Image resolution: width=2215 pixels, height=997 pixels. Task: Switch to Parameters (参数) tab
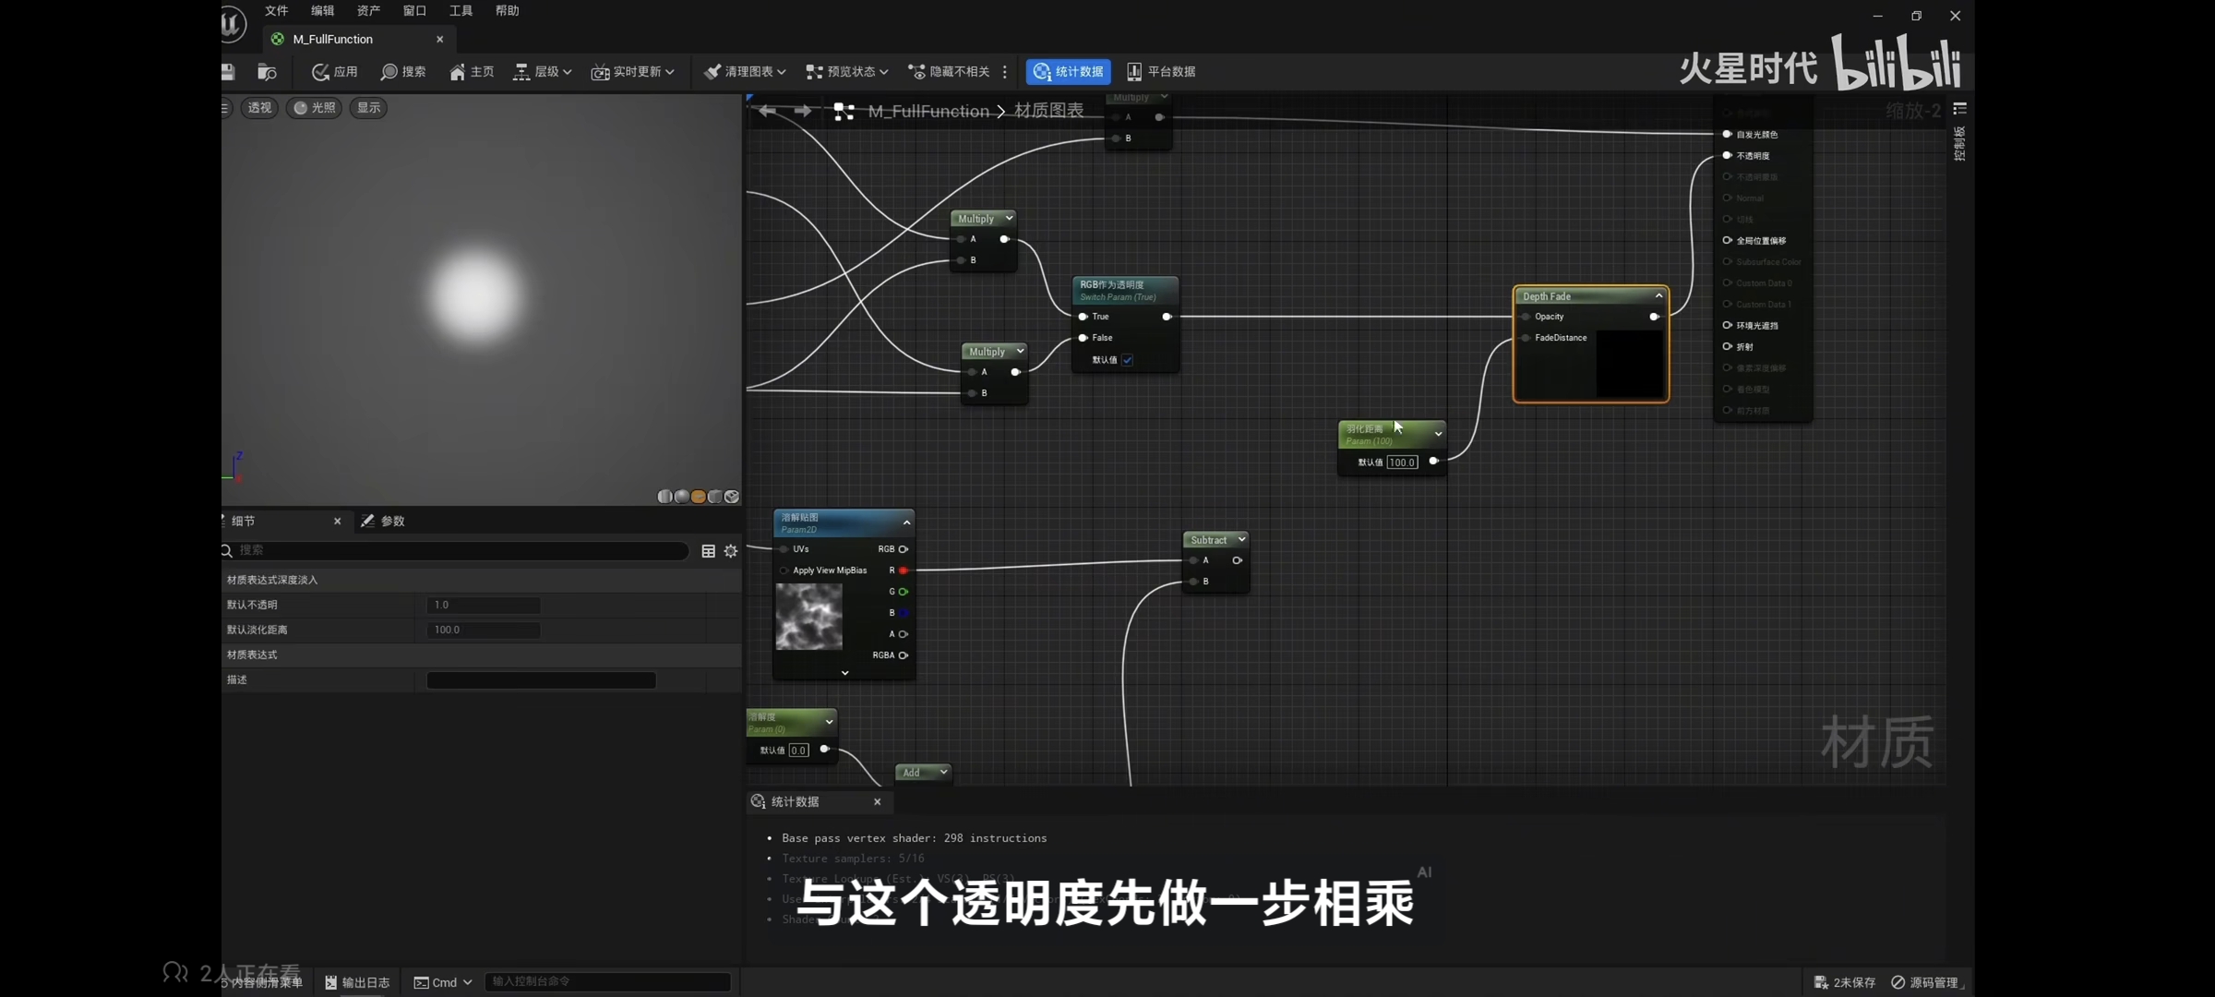coord(384,522)
